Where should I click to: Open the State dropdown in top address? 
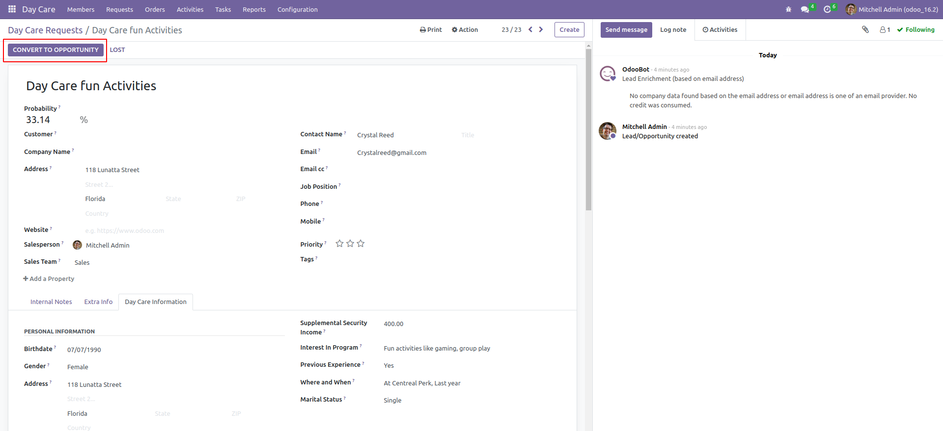coord(197,199)
